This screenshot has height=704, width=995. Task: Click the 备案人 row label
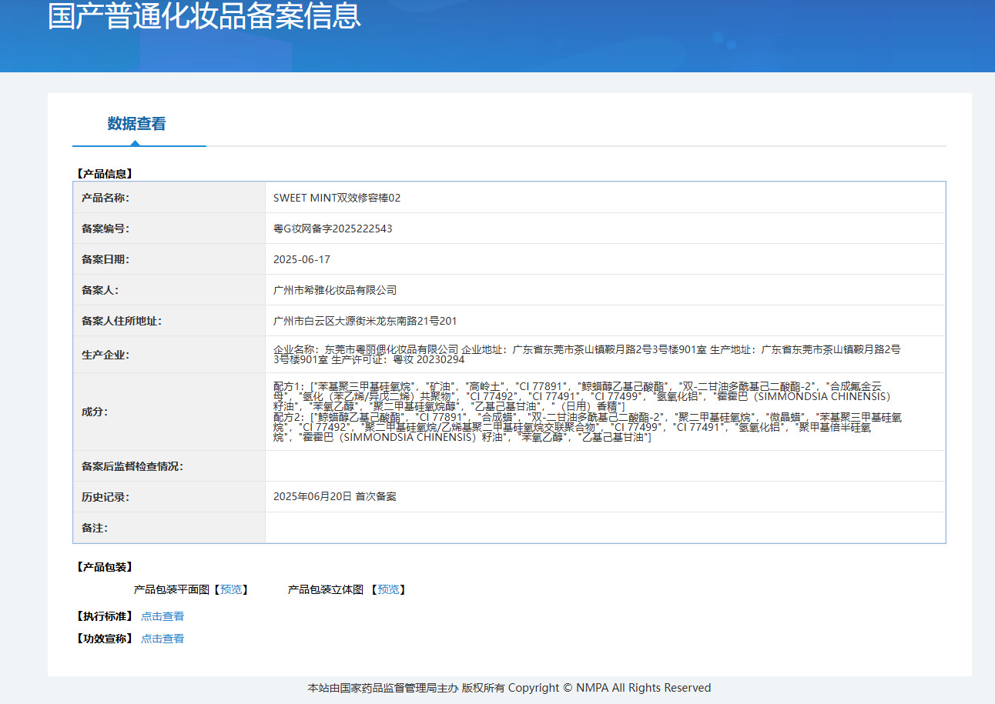pyautogui.click(x=100, y=290)
